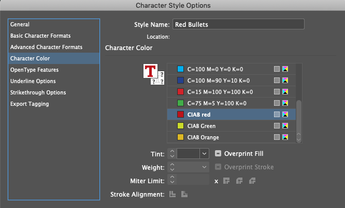
Task: Open Underline Options section
Action: 54,81
